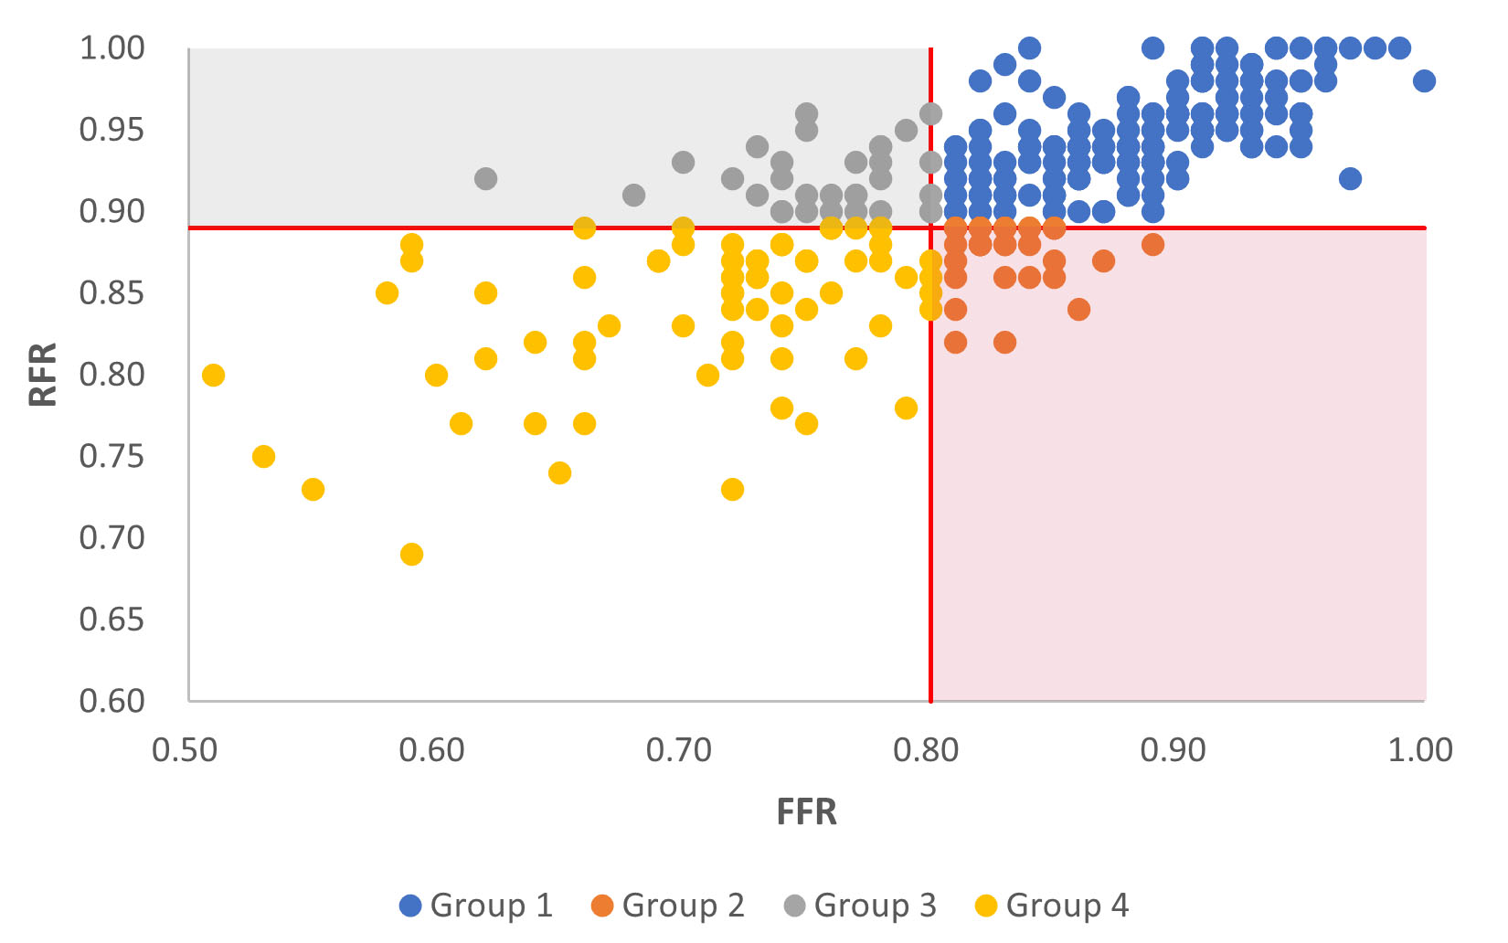Click the 0.60 label on y-axis
This screenshot has width=1508, height=943.
point(112,701)
